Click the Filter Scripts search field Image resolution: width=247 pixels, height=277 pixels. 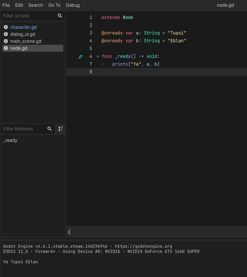(x=33, y=16)
